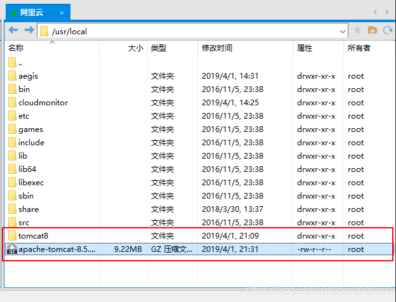Refresh the directory listing
This screenshot has width=396, height=302.
pos(388,30)
